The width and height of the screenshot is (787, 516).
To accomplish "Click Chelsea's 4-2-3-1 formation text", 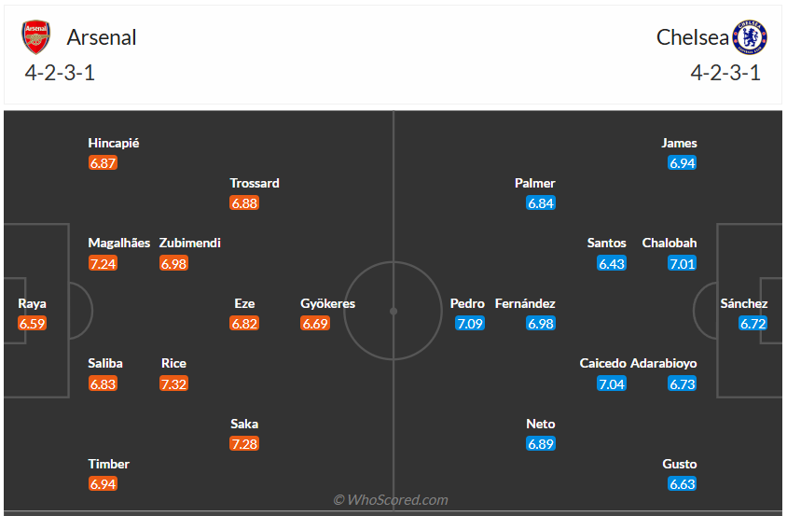I will (x=725, y=73).
